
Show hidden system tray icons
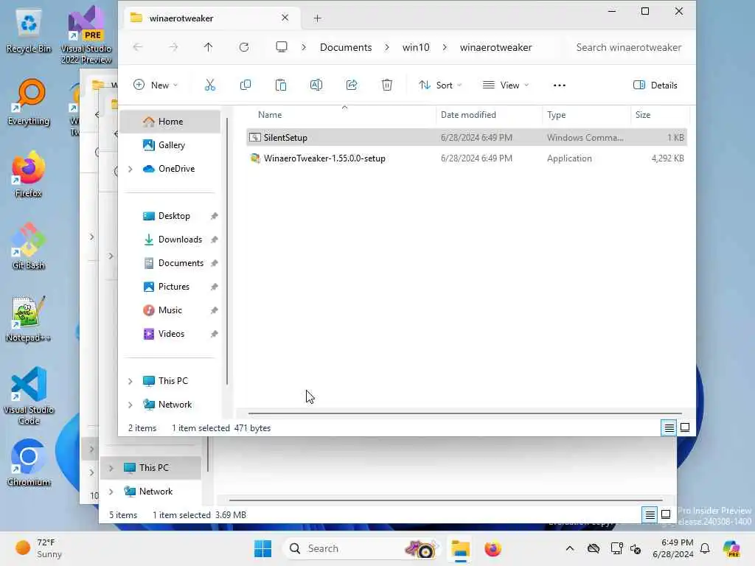pos(570,548)
